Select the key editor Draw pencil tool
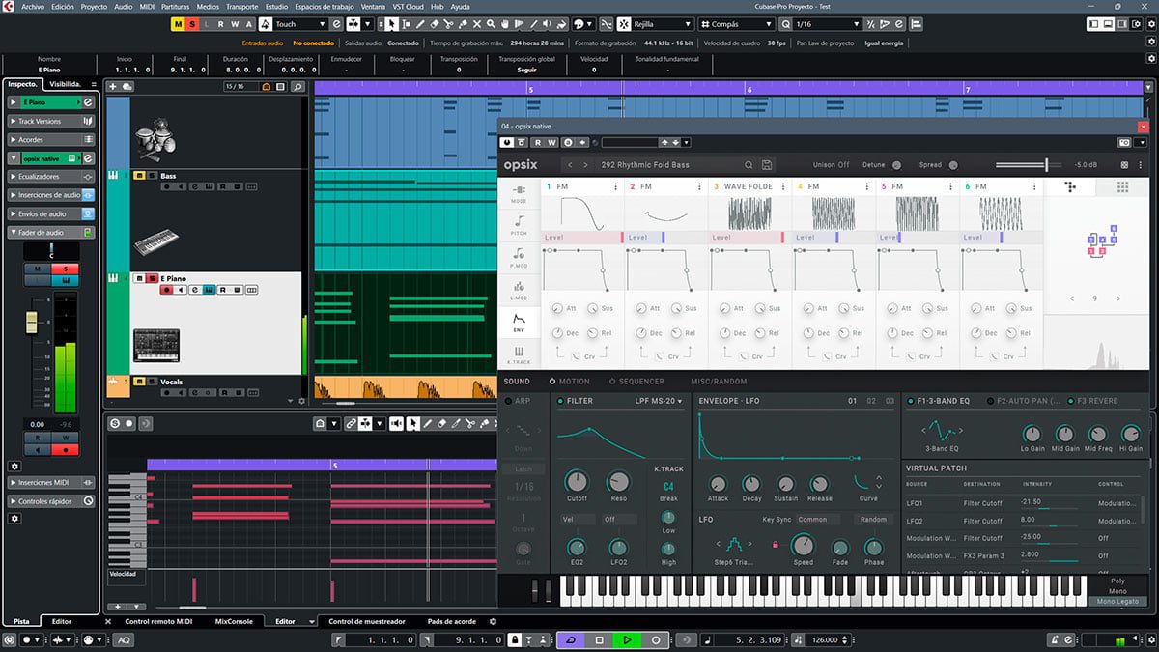Viewport: 1159px width, 652px height. tap(428, 423)
